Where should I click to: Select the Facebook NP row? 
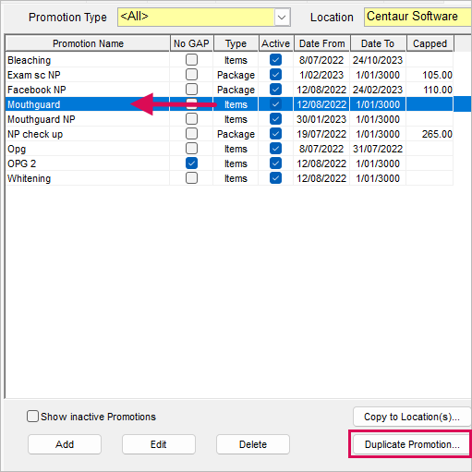(229, 90)
